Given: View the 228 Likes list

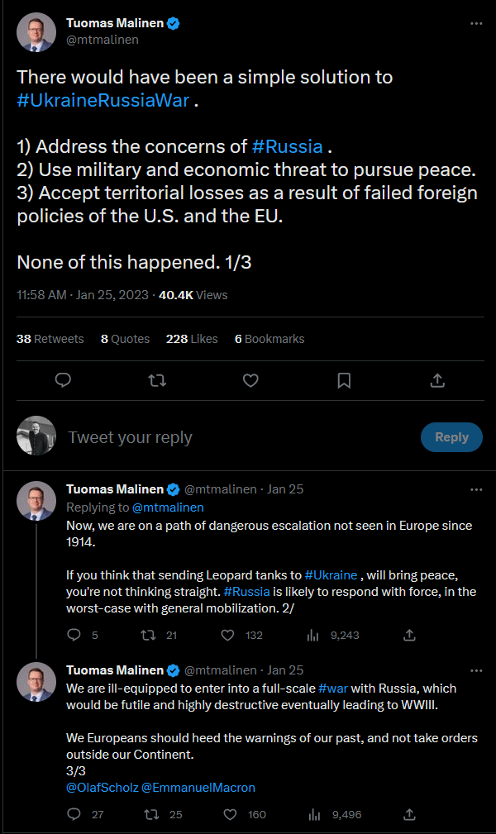Looking at the screenshot, I should 192,339.
